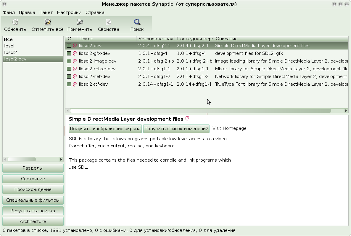This screenshot has height=236, width=351.
Task: Open the Справка menu
Action: point(95,12)
